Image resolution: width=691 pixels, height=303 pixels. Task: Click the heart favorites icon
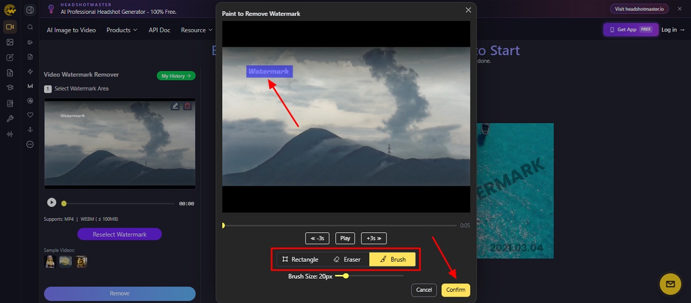[x=30, y=115]
